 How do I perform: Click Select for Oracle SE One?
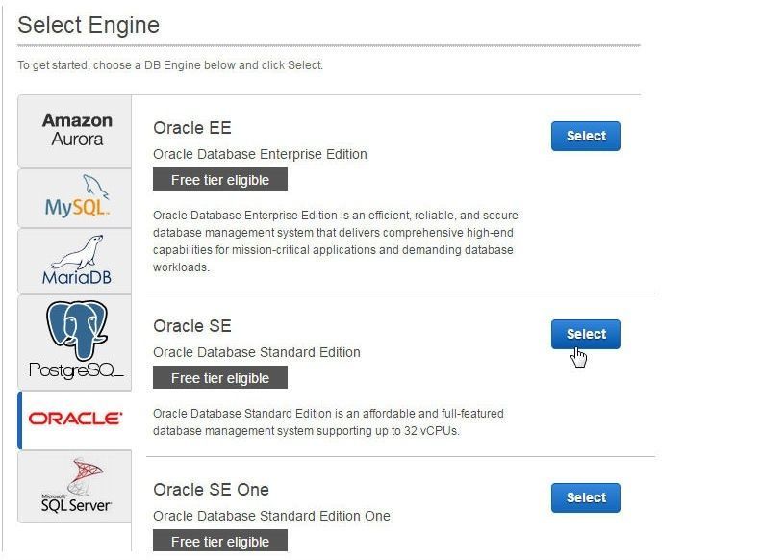pos(586,497)
